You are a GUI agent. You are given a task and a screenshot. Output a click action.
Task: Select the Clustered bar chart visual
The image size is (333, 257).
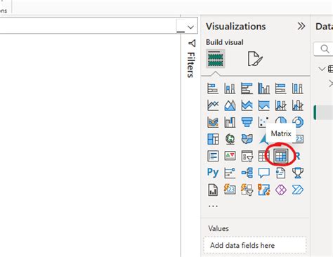click(x=247, y=88)
